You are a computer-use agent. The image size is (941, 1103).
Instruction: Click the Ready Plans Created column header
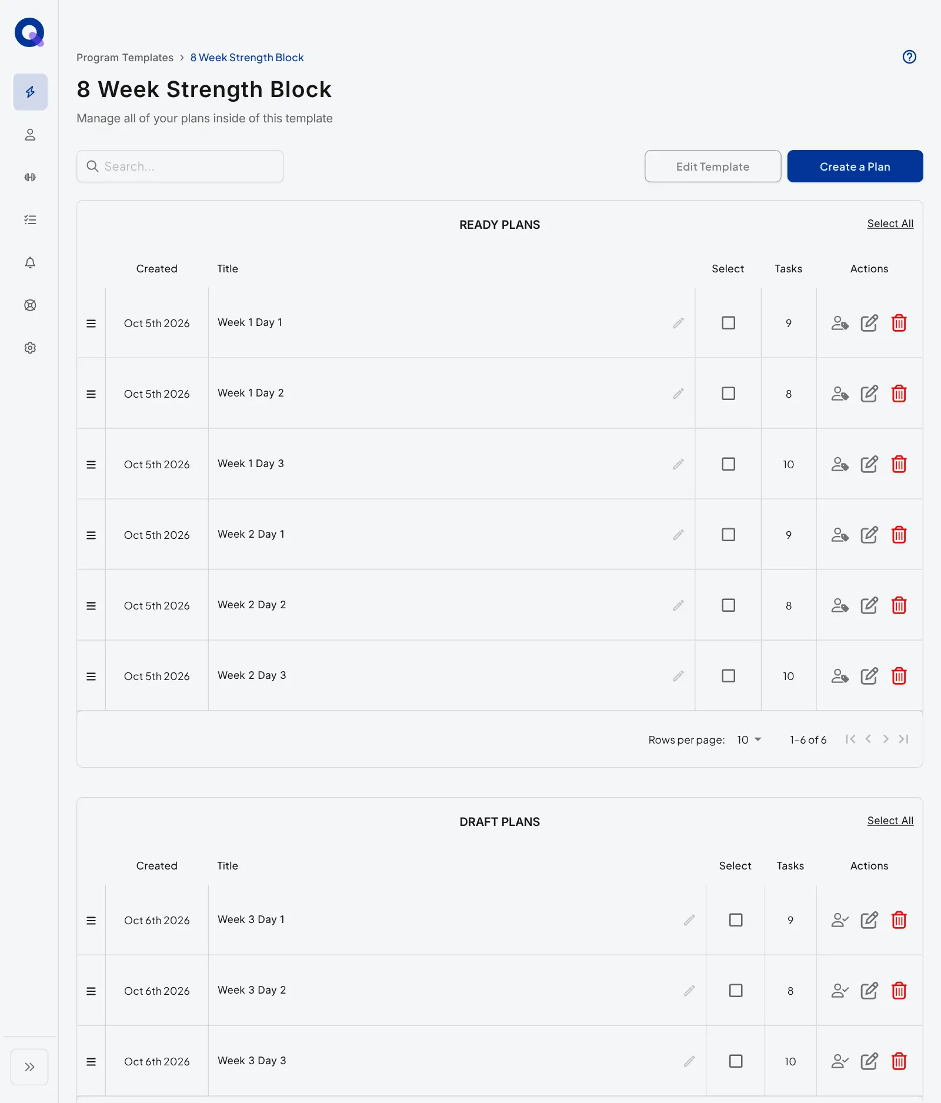pos(156,269)
